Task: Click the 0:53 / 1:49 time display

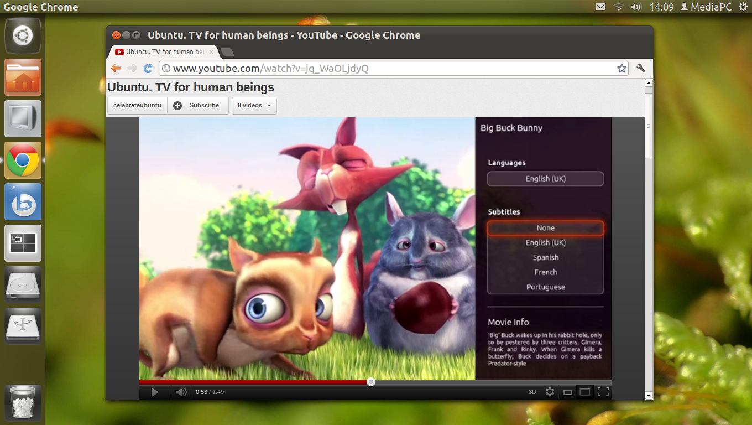Action: click(x=210, y=392)
